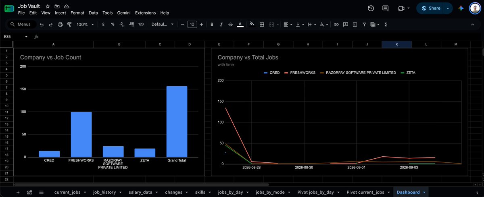484x197 pixels.
Task: Move document using folder icon
Action: coord(57,7)
